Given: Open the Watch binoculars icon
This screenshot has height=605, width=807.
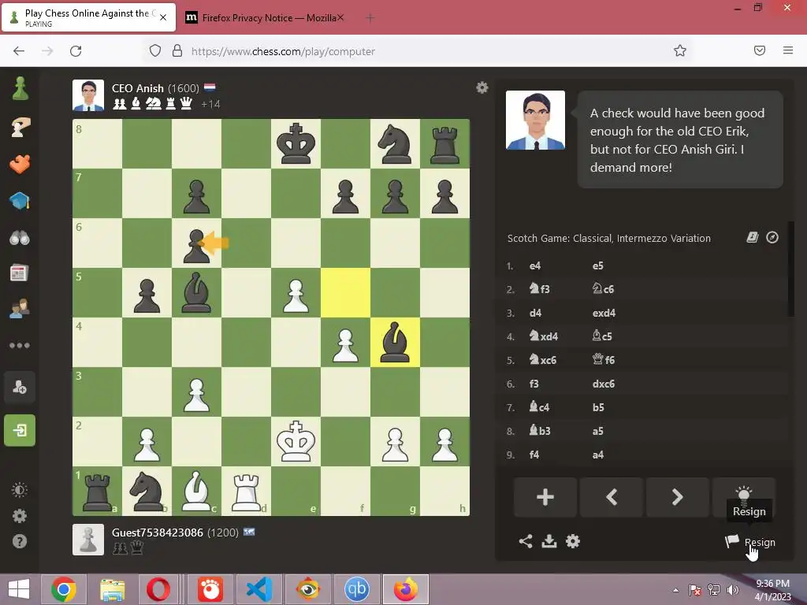Looking at the screenshot, I should point(20,238).
